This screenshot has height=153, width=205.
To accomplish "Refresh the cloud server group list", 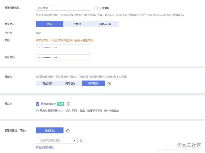I will point(81,140).
